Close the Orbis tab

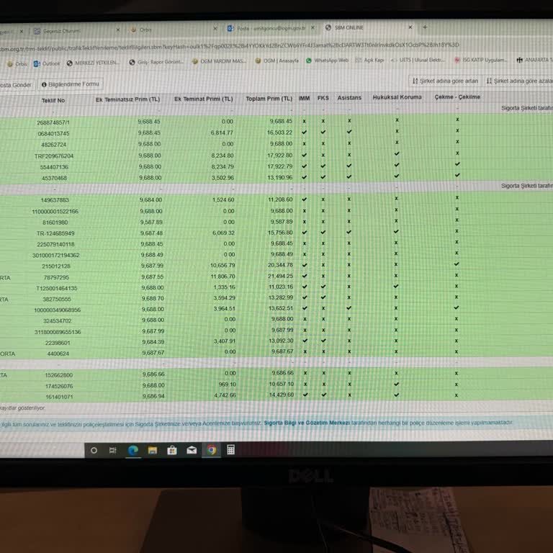(215, 29)
